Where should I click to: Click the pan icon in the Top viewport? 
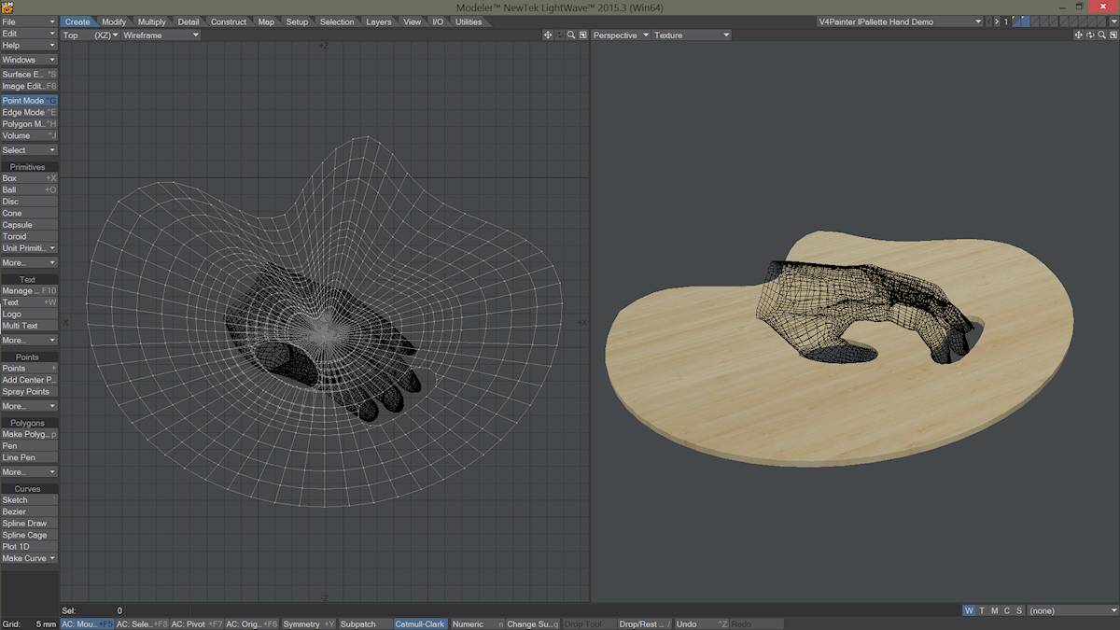(548, 35)
